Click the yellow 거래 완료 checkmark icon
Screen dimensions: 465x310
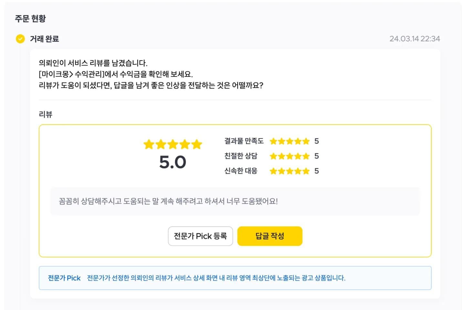20,39
